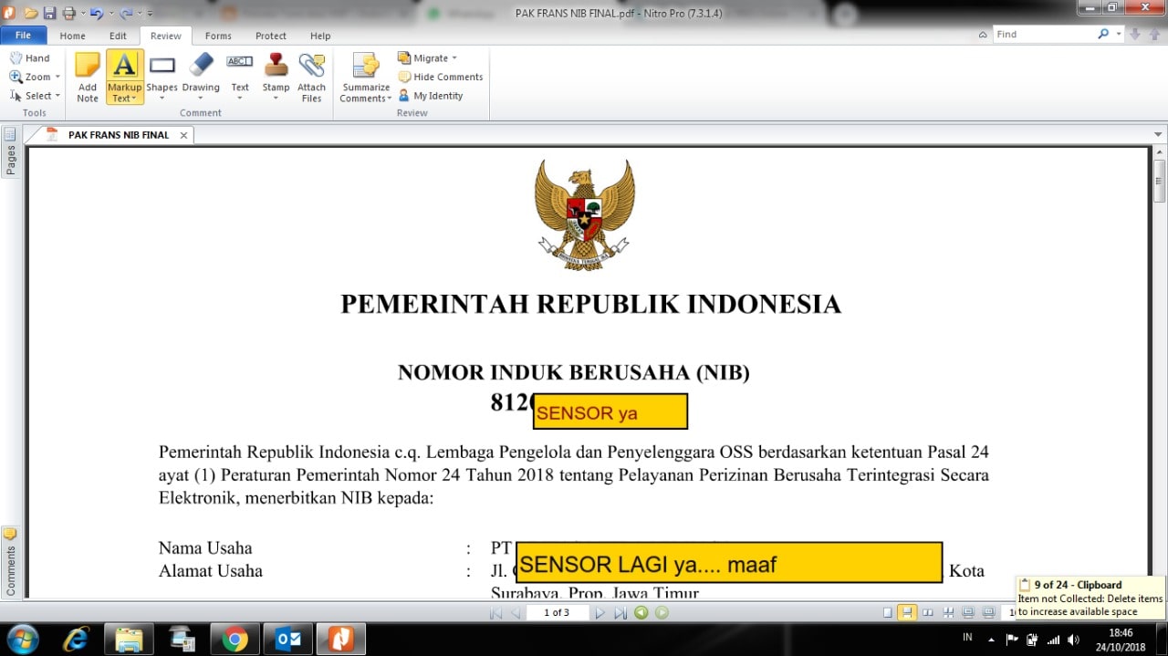Select the 'SENSOR ya' yellow annotation
The image size is (1168, 656).
610,411
